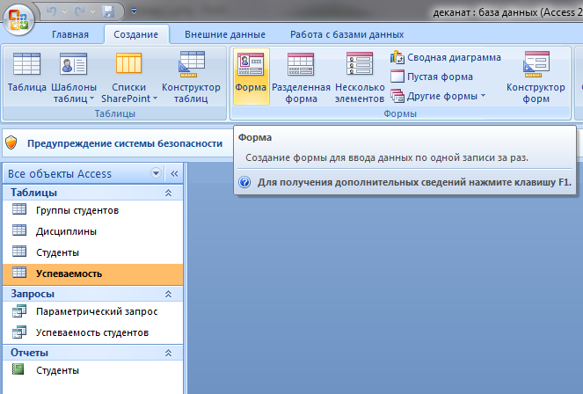Click the Undo icon in quick access toolbar
The width and height of the screenshot is (583, 394).
point(51,11)
